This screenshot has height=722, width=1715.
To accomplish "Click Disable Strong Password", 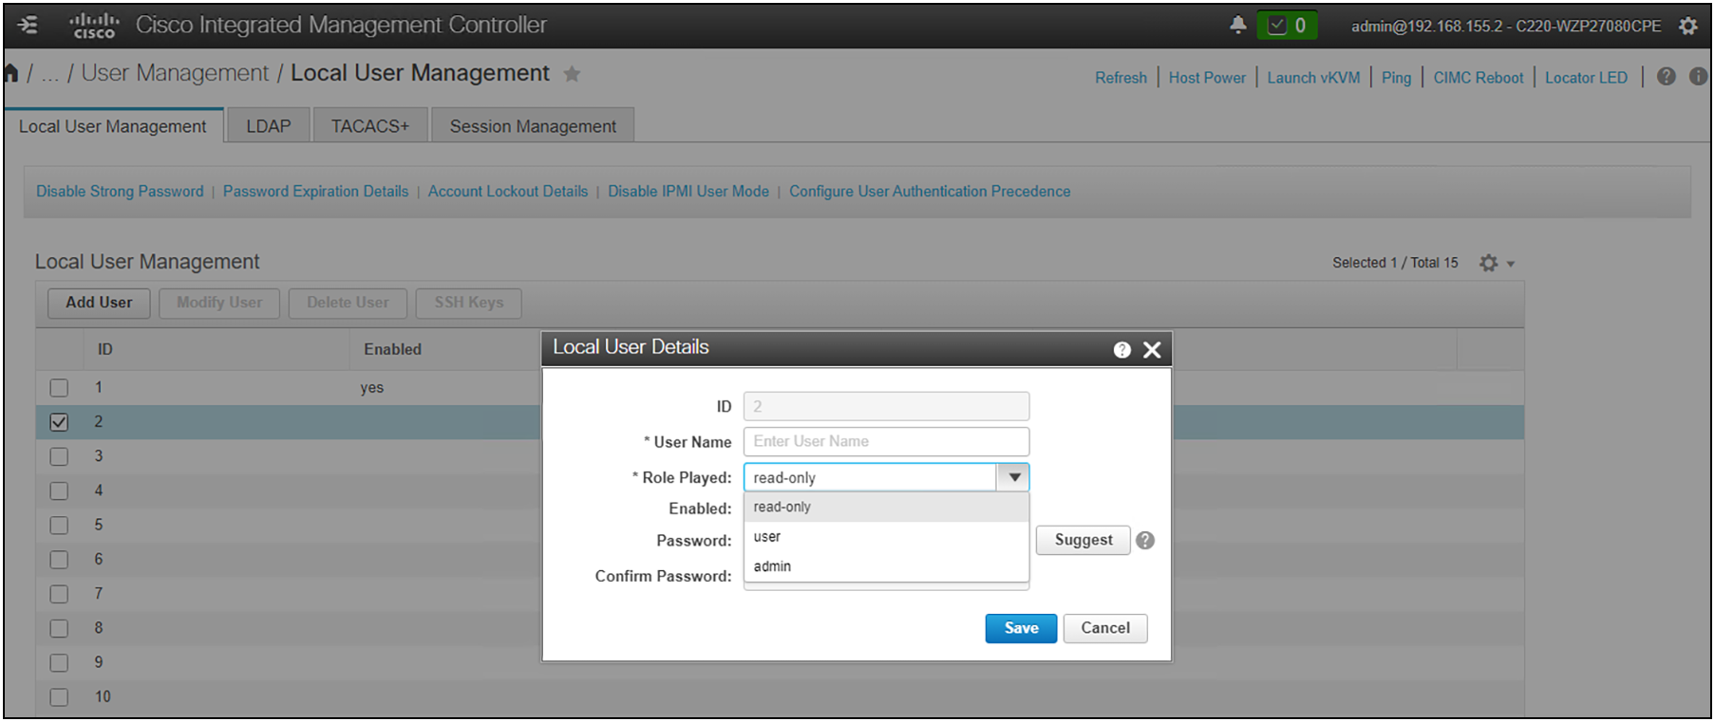I will point(120,192).
